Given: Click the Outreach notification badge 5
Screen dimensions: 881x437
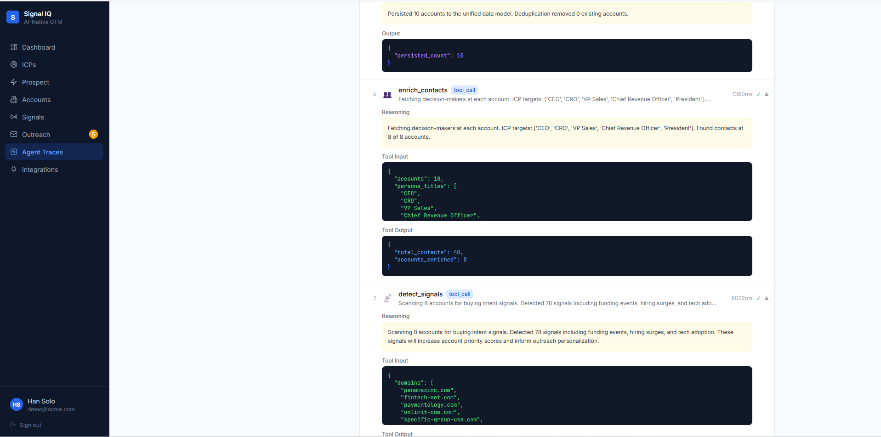Looking at the screenshot, I should pos(93,134).
